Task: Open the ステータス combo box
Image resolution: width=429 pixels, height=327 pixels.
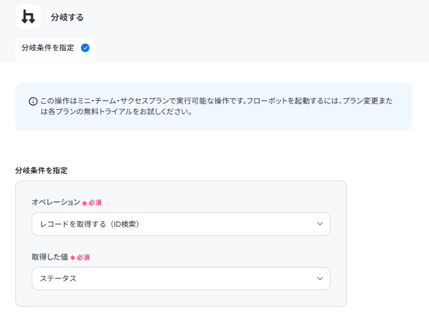Action: pyautogui.click(x=181, y=278)
